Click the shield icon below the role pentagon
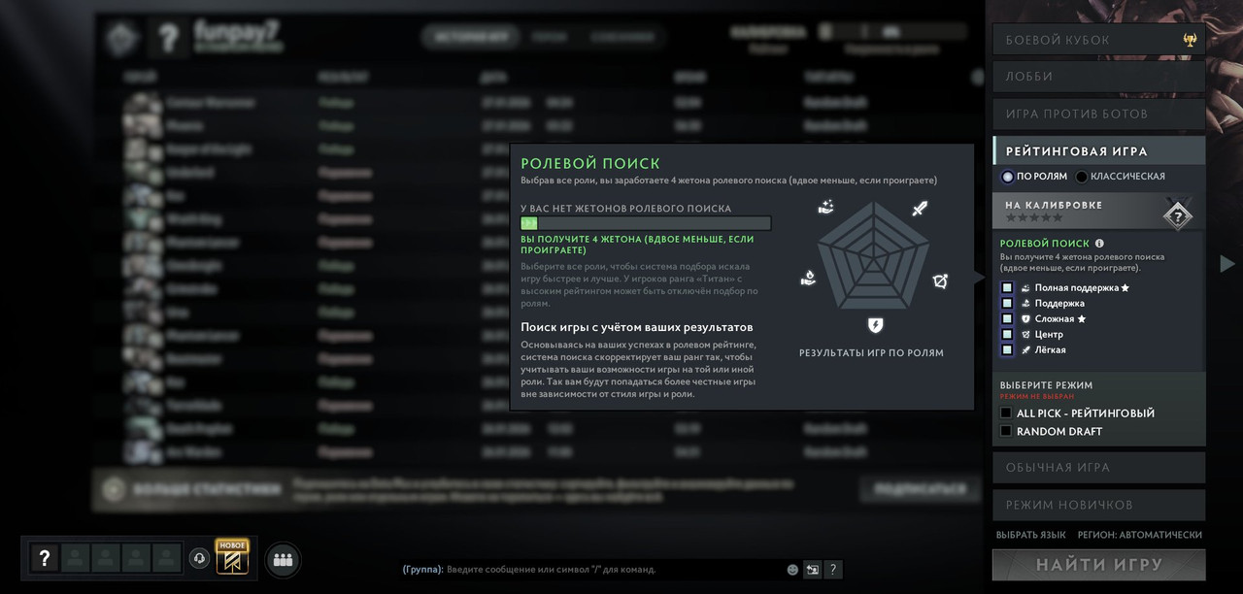This screenshot has width=1243, height=594. pos(875,325)
